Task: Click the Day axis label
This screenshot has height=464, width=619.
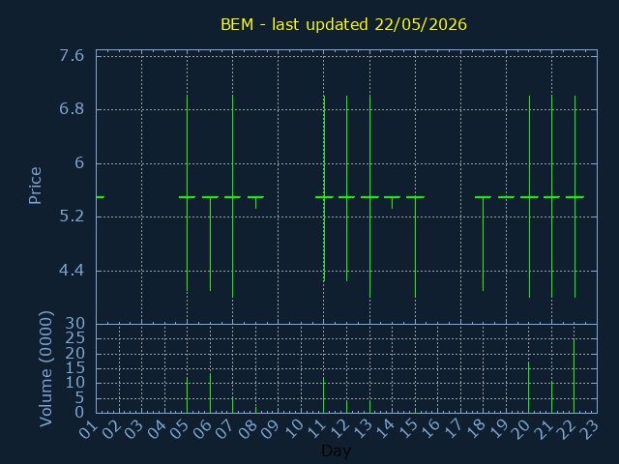Action: [336, 450]
